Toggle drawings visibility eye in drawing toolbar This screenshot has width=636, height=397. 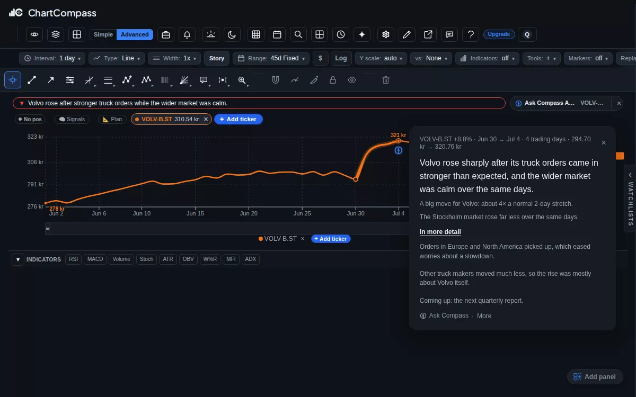tap(352, 80)
